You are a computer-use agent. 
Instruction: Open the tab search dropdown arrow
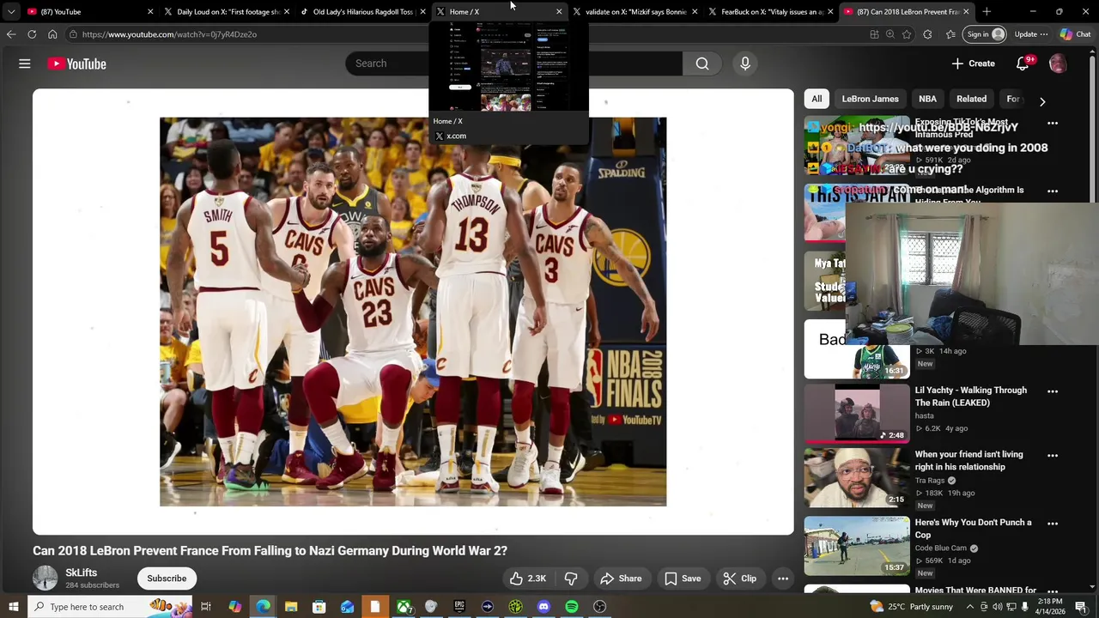coord(11,12)
